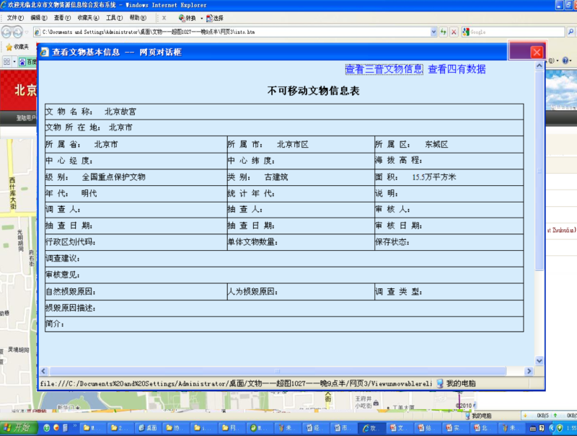Click the 文物名称 value 北京故宫
Screen dimensions: 577x436
click(120, 112)
